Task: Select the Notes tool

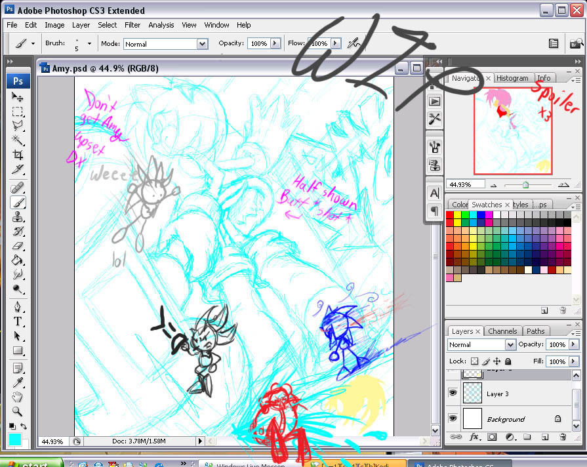Action: coord(17,368)
